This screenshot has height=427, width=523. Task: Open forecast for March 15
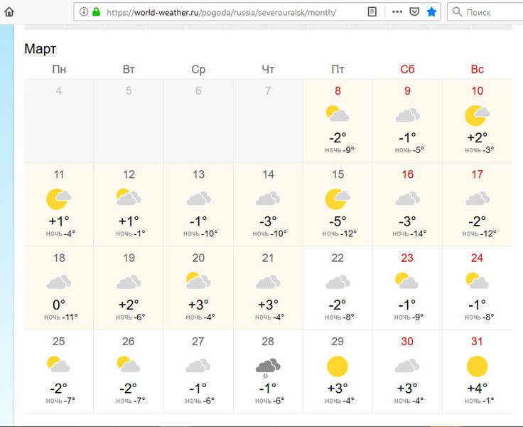338,204
